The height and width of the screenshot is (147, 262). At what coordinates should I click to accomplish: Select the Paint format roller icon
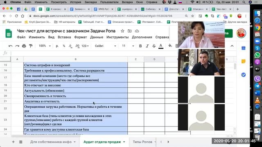[x=31, y=46]
